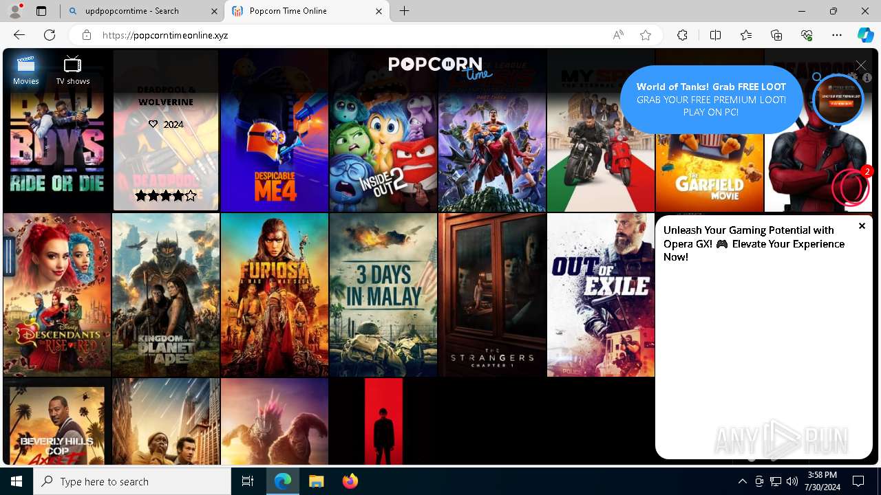
Task: Close the Popcorn Time Online tab
Action: (379, 11)
